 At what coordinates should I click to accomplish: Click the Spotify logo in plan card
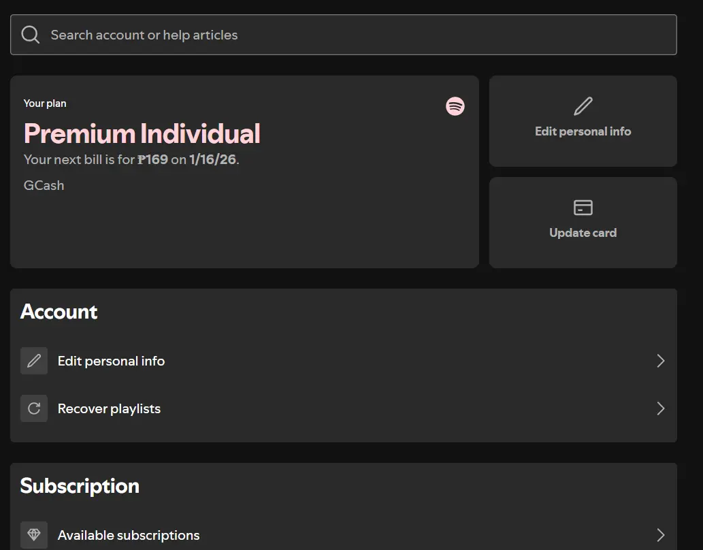(455, 106)
